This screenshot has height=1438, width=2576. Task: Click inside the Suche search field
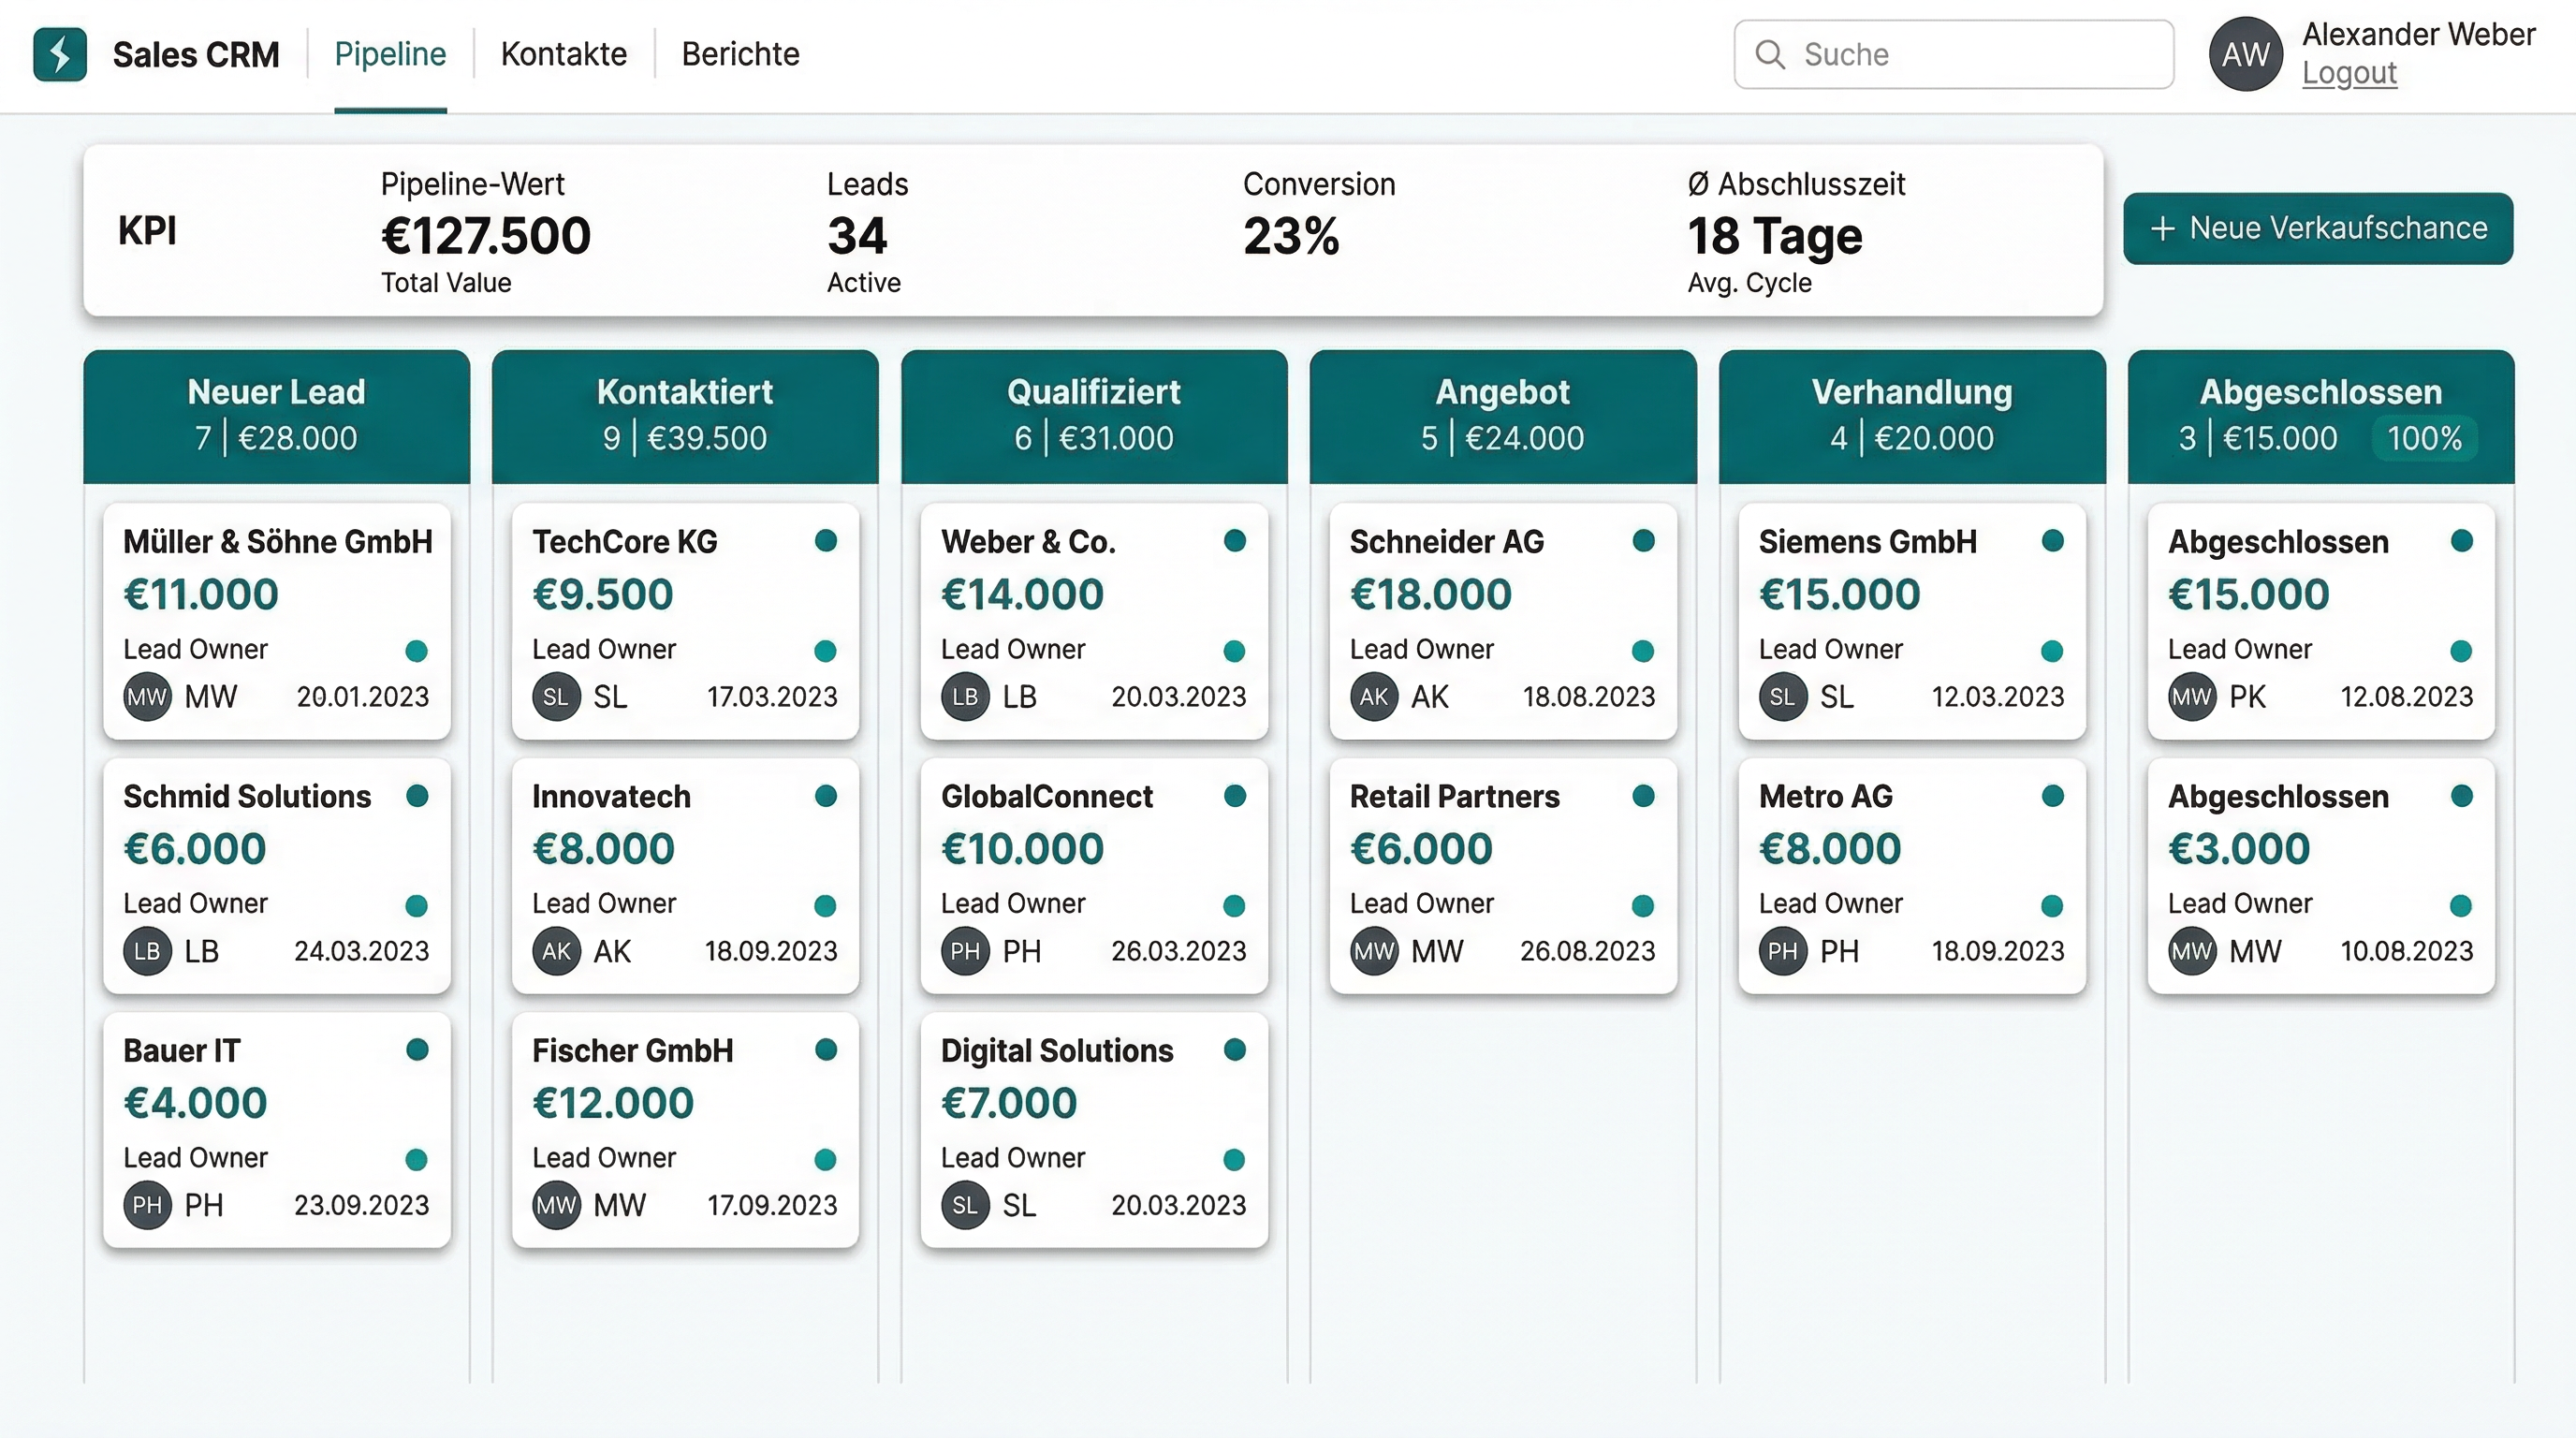1950,54
